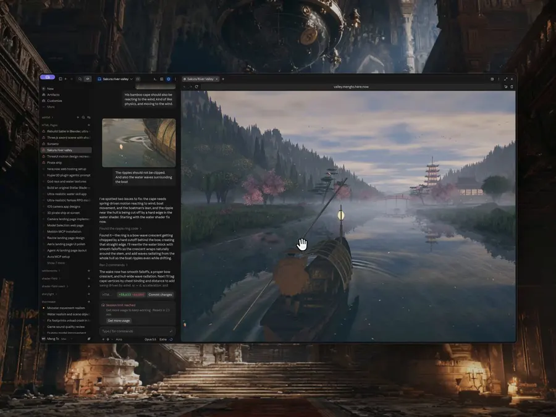
Task: Expand Found the ripple ring code step
Action: [120, 229]
